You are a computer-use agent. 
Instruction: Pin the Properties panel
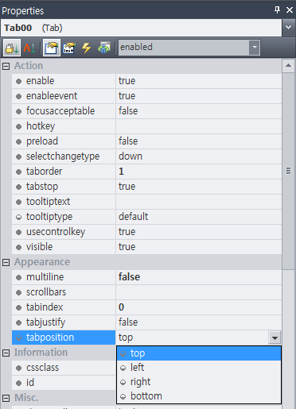pos(277,10)
